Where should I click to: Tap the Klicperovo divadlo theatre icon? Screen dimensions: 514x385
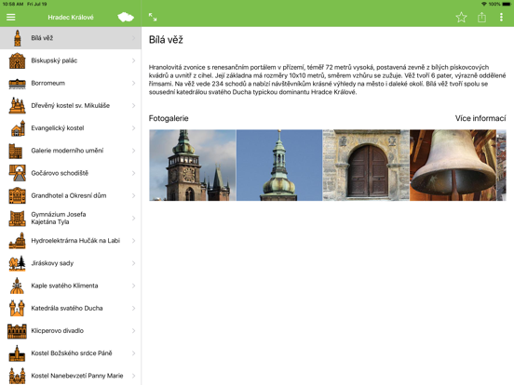[17, 331]
